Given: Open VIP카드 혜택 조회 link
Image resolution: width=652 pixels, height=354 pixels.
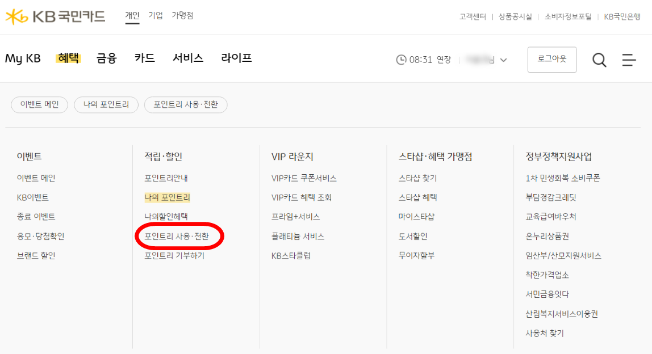Looking at the screenshot, I should 302,197.
